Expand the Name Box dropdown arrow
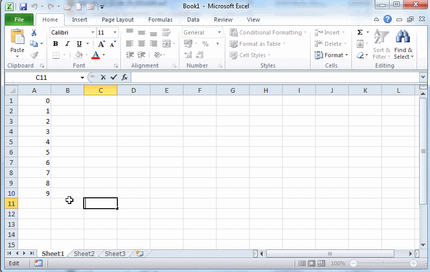Screen dimensions: 430x272 [82, 77]
